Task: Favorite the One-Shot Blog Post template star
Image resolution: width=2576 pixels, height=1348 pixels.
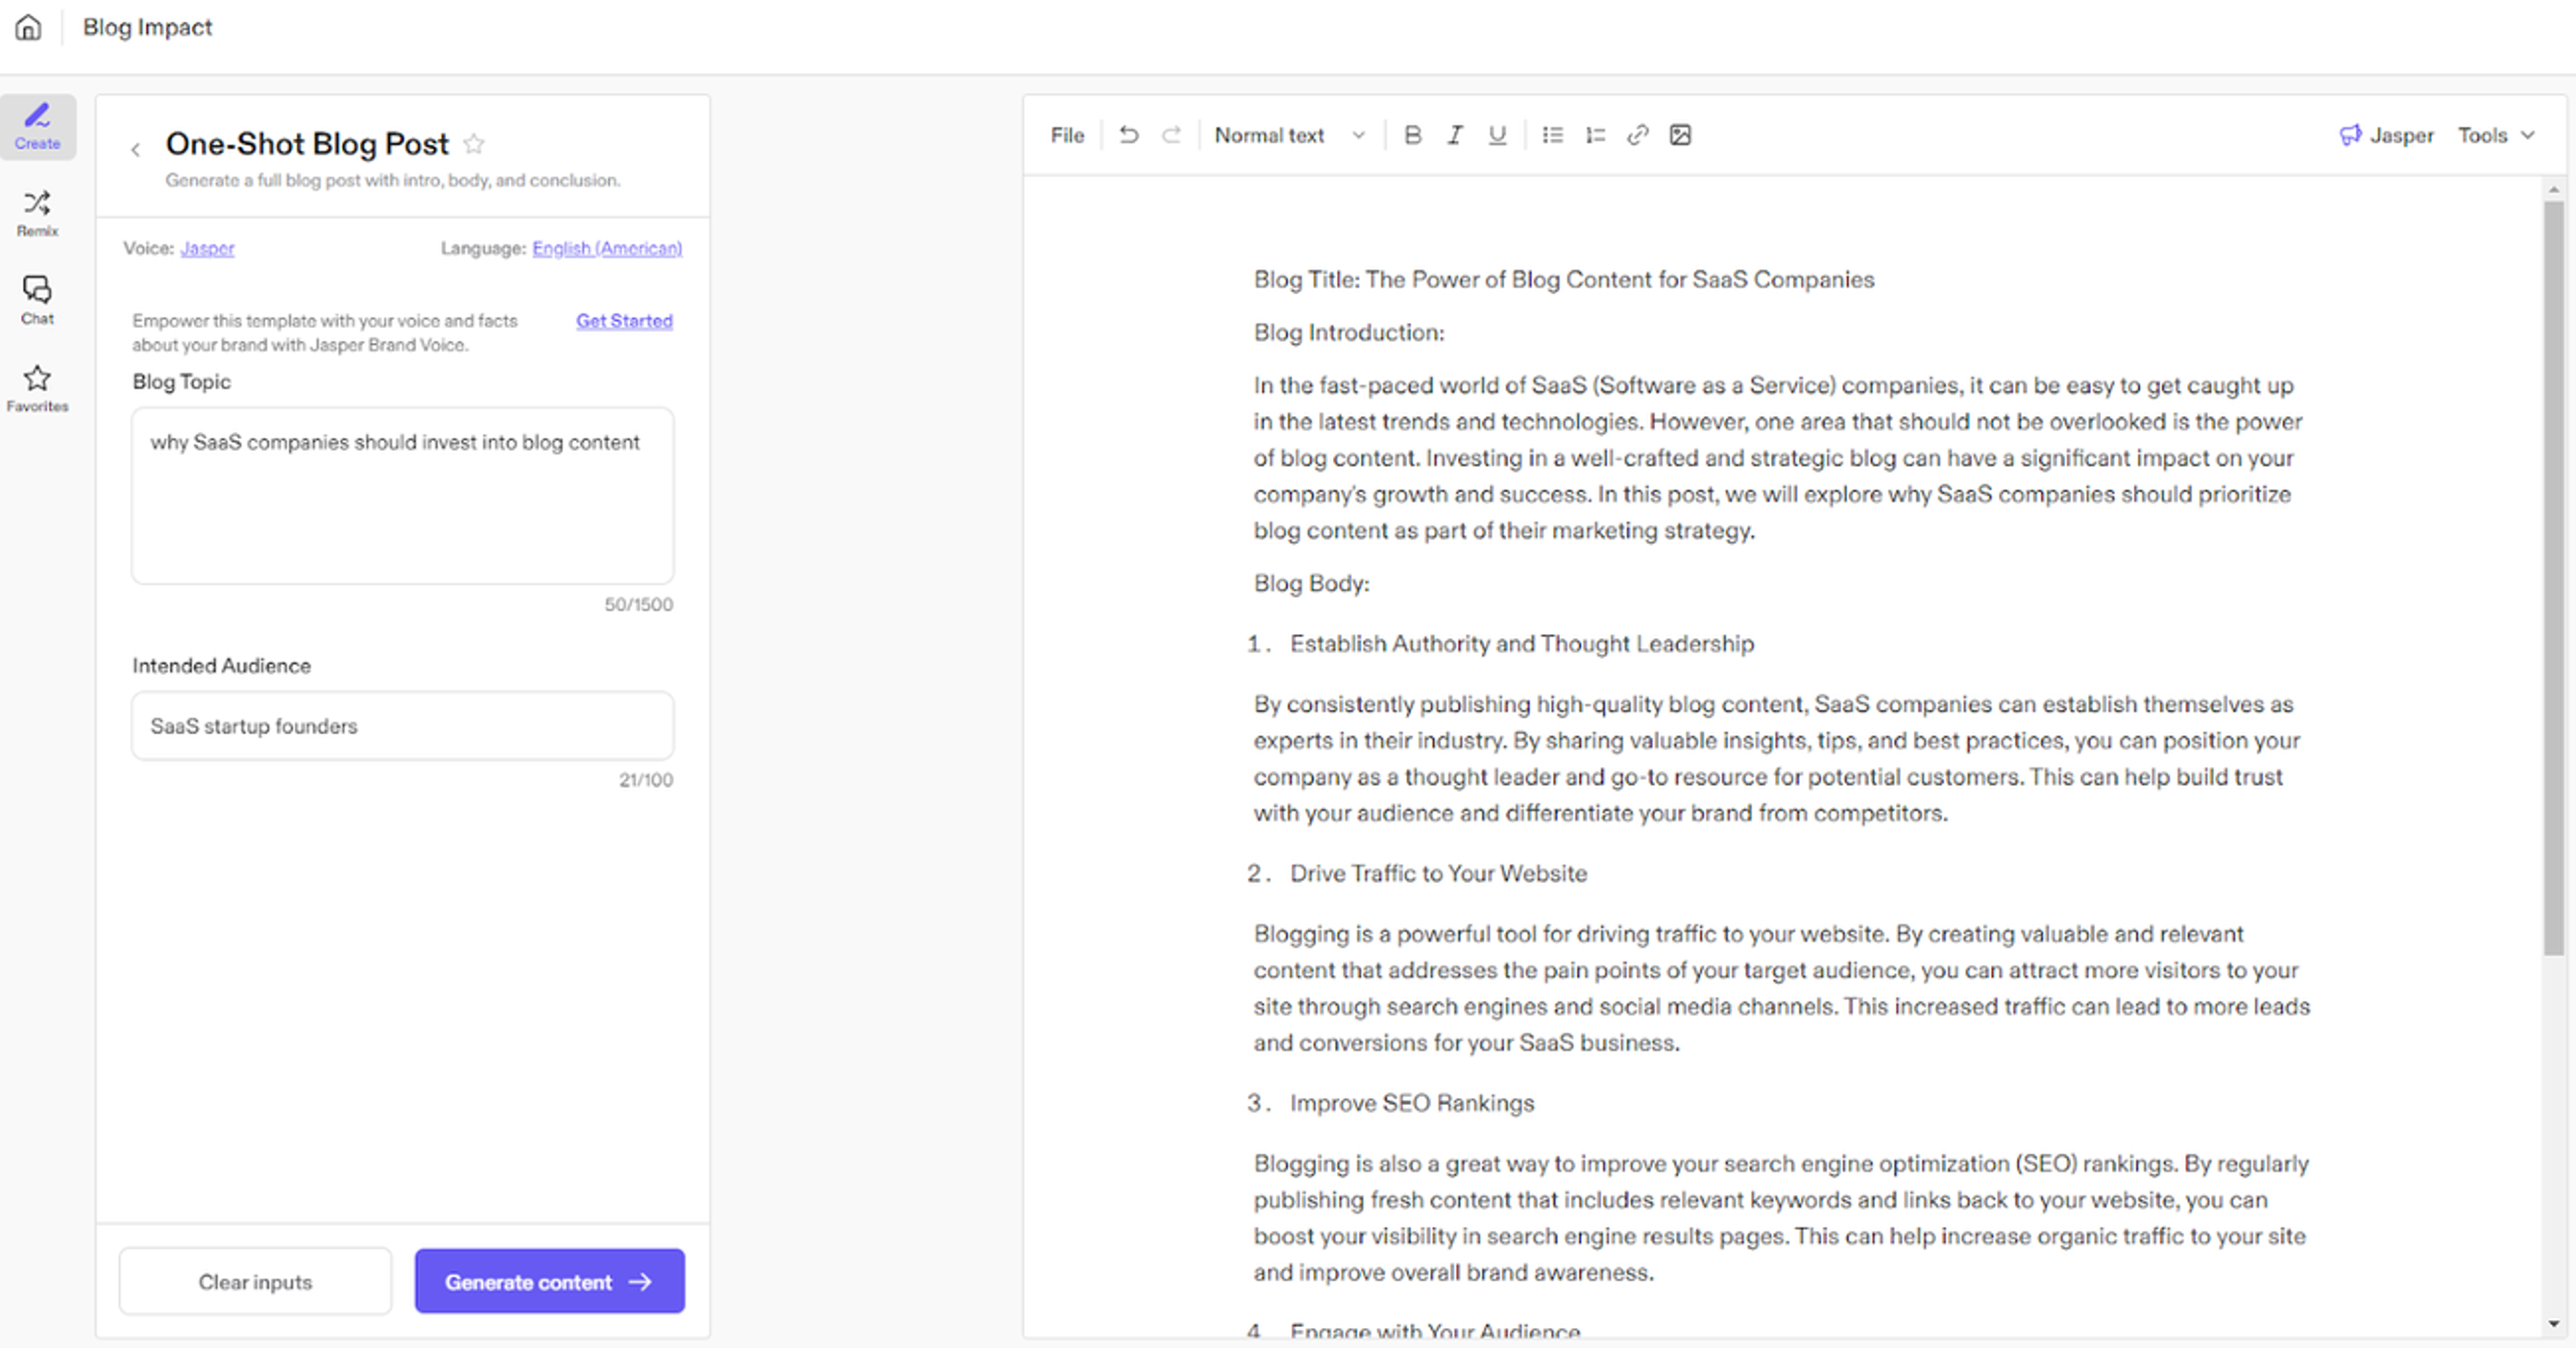Action: pyautogui.click(x=474, y=144)
